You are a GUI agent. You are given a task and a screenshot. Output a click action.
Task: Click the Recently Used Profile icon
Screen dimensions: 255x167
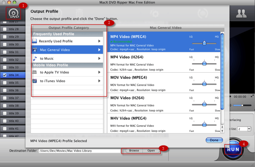(34, 41)
